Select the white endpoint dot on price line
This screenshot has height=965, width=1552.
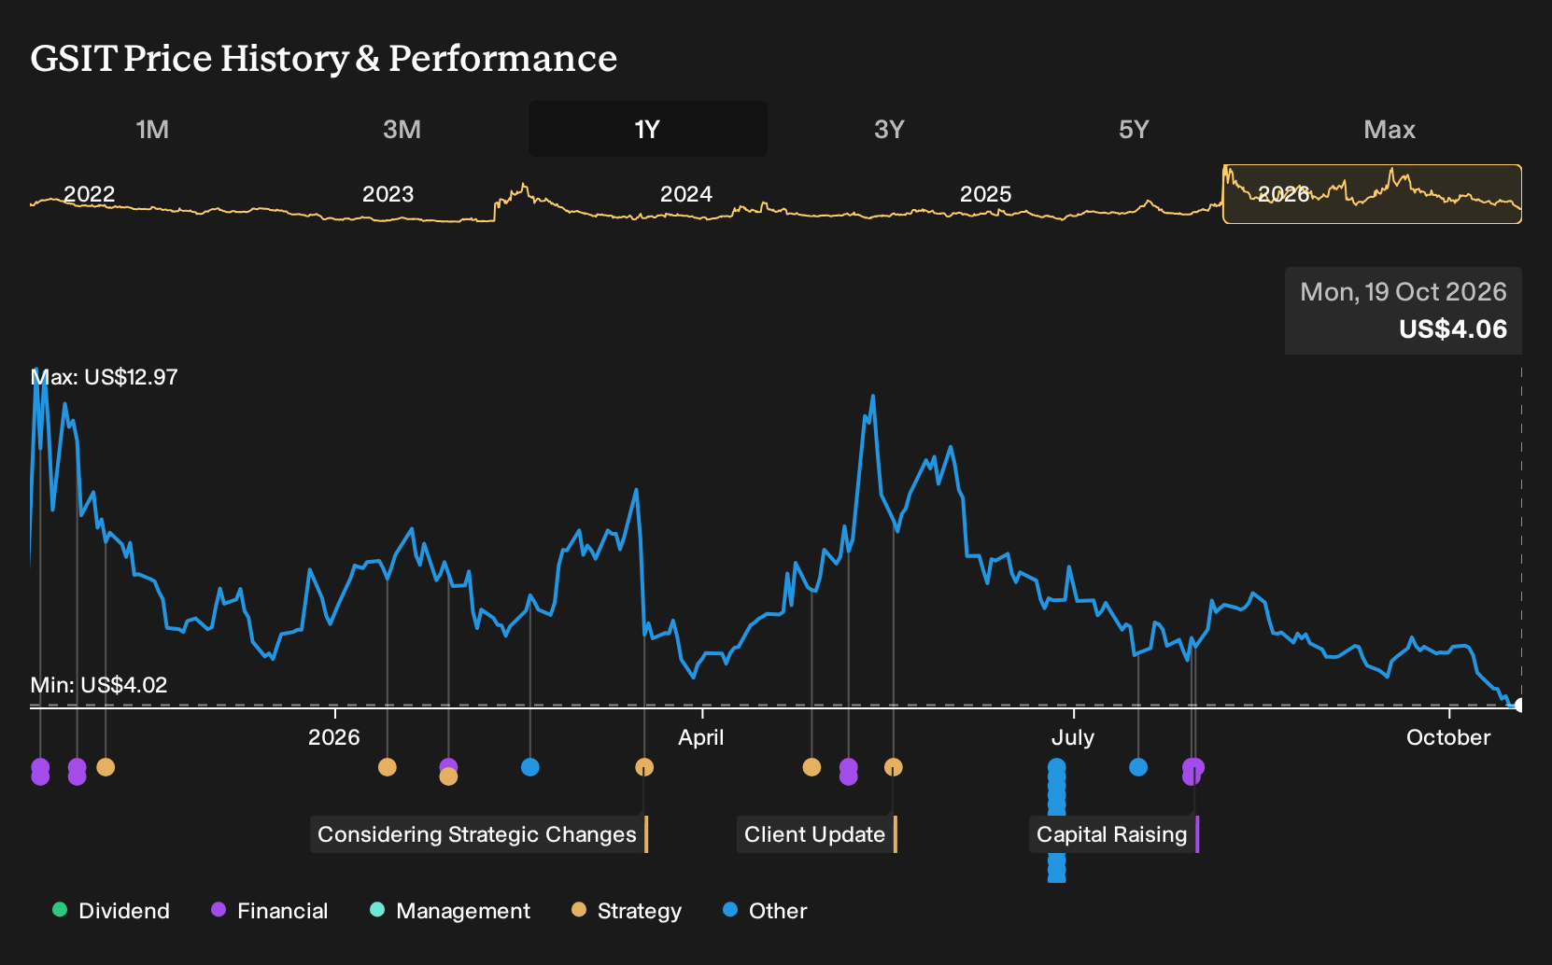pyautogui.click(x=1520, y=705)
